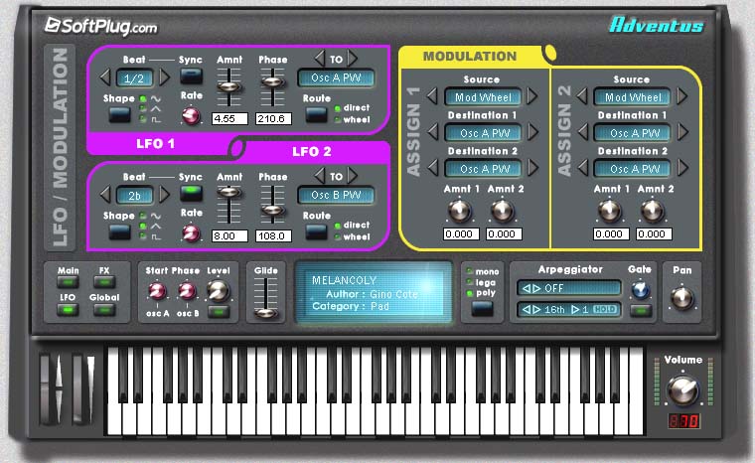Switch to FX page button
The width and height of the screenshot is (755, 463).
[104, 282]
